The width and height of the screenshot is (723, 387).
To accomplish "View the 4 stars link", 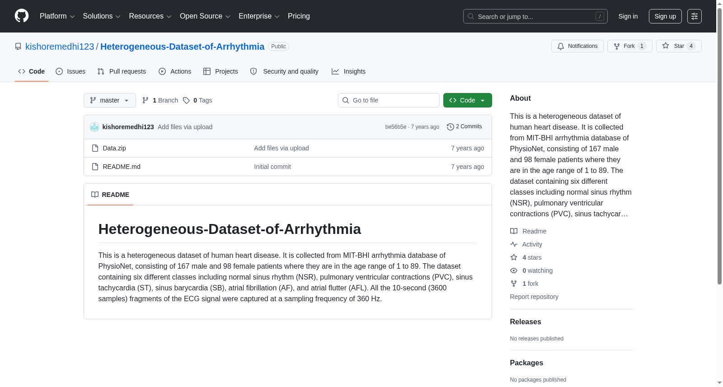I will point(526,257).
